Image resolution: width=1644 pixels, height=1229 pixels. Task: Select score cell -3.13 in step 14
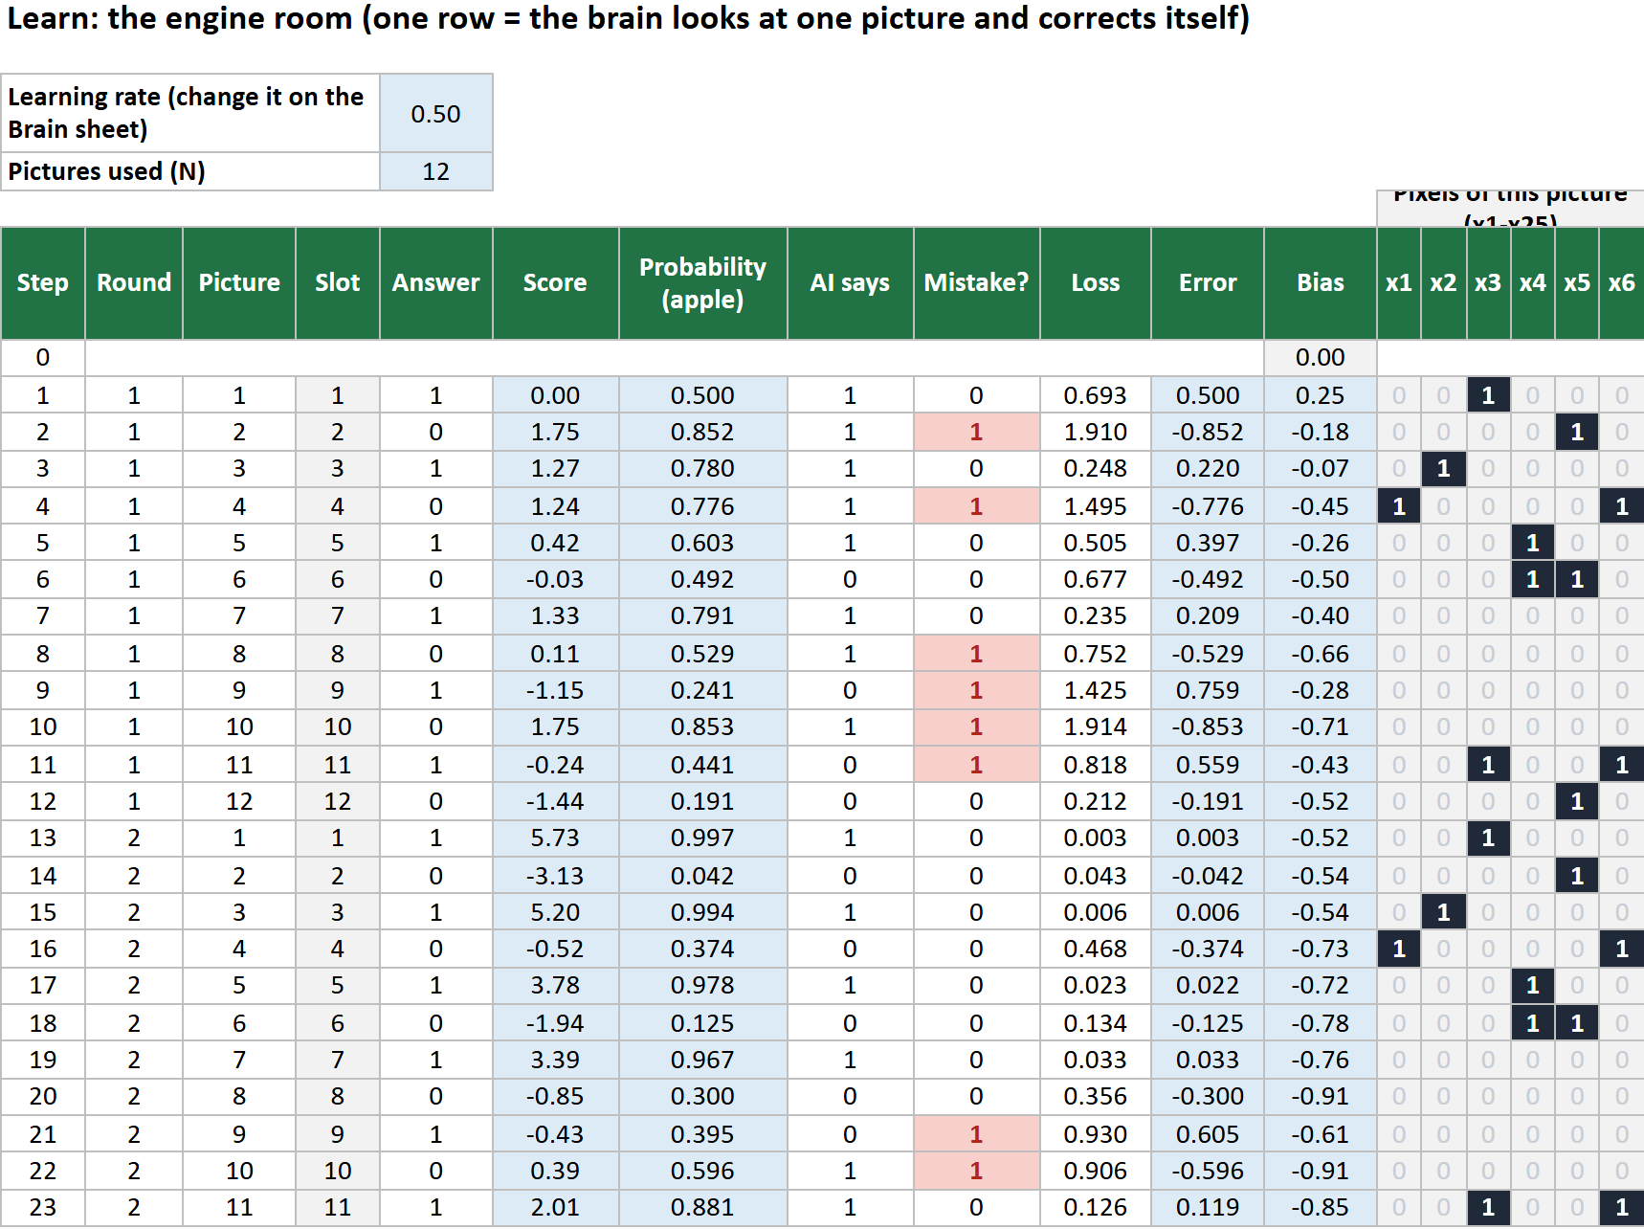click(x=556, y=877)
